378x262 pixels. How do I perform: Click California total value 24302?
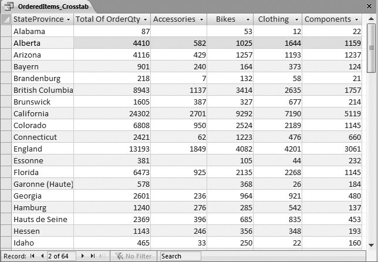[112, 113]
